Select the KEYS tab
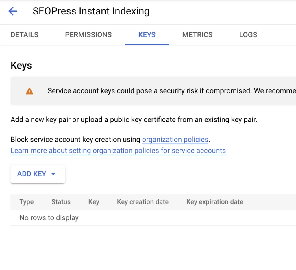The height and width of the screenshot is (270, 296). coord(147,35)
